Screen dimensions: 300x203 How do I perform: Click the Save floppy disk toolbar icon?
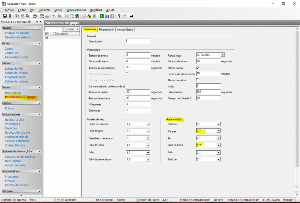[5, 16]
